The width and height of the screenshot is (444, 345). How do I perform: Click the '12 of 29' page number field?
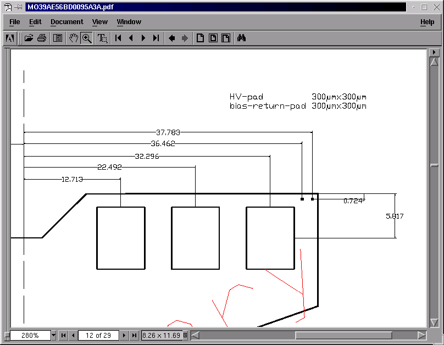click(98, 335)
